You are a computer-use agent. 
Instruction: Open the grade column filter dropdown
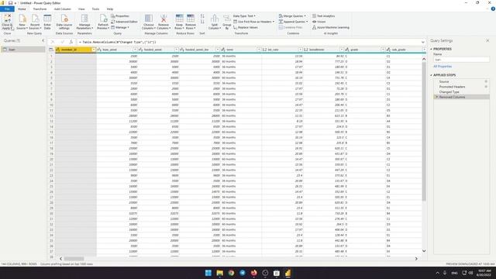coord(383,50)
